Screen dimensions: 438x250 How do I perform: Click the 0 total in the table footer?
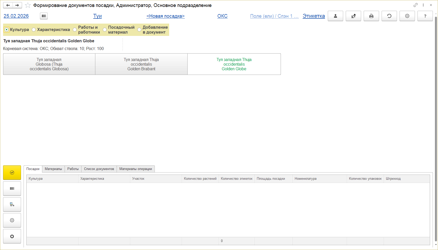point(222,241)
